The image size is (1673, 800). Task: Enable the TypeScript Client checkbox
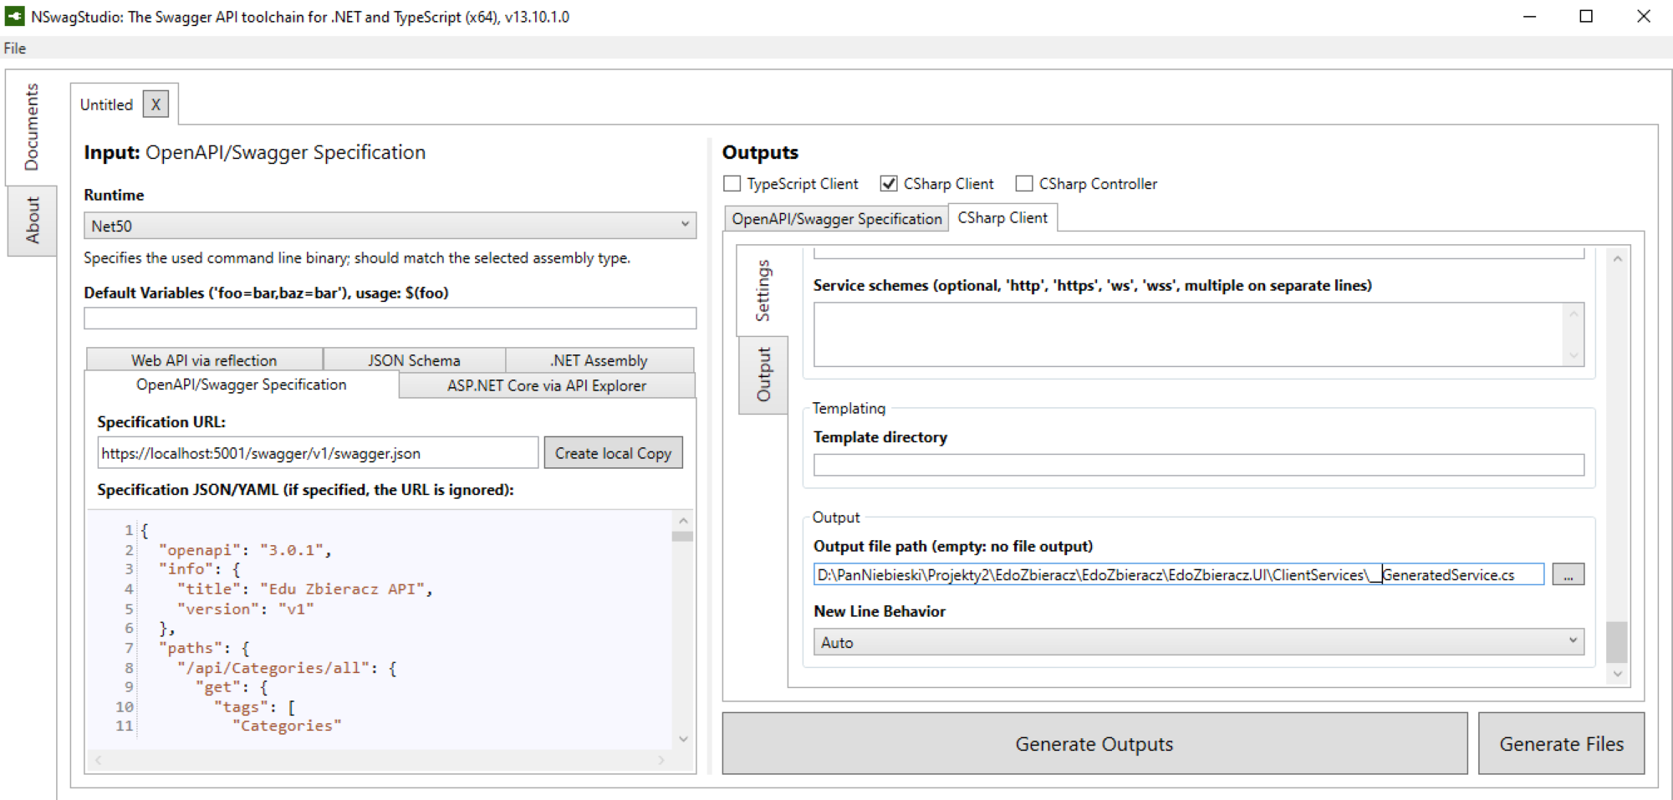coord(732,184)
